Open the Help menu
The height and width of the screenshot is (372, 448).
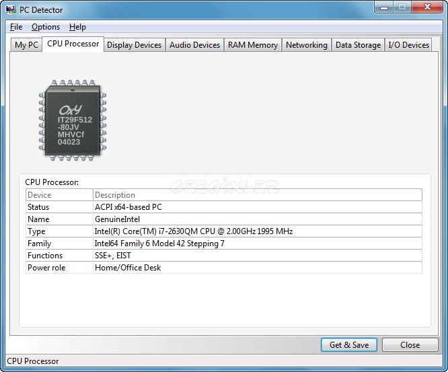coord(77,27)
